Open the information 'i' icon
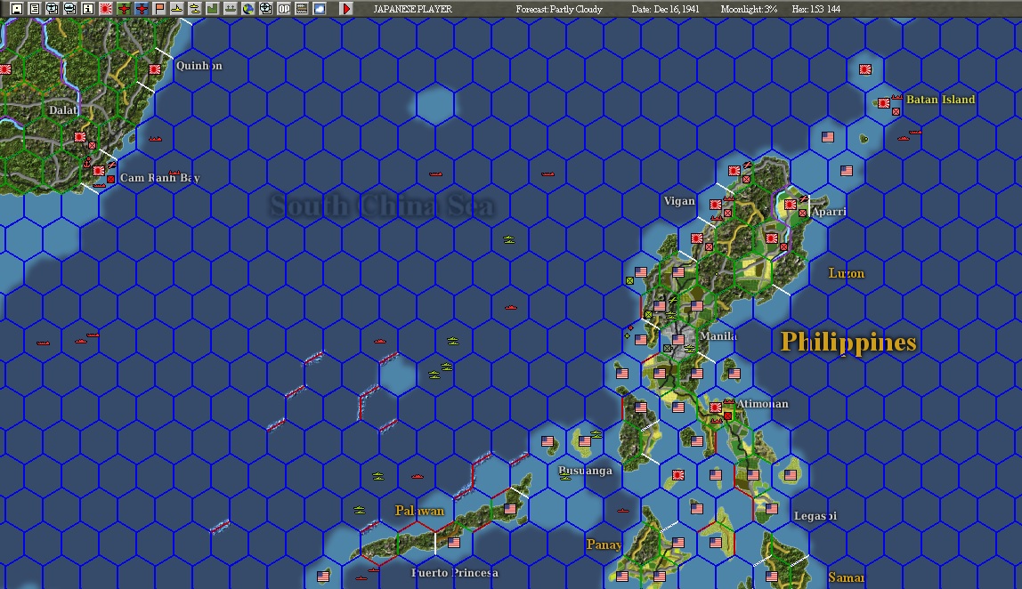The width and height of the screenshot is (1022, 589). point(87,9)
